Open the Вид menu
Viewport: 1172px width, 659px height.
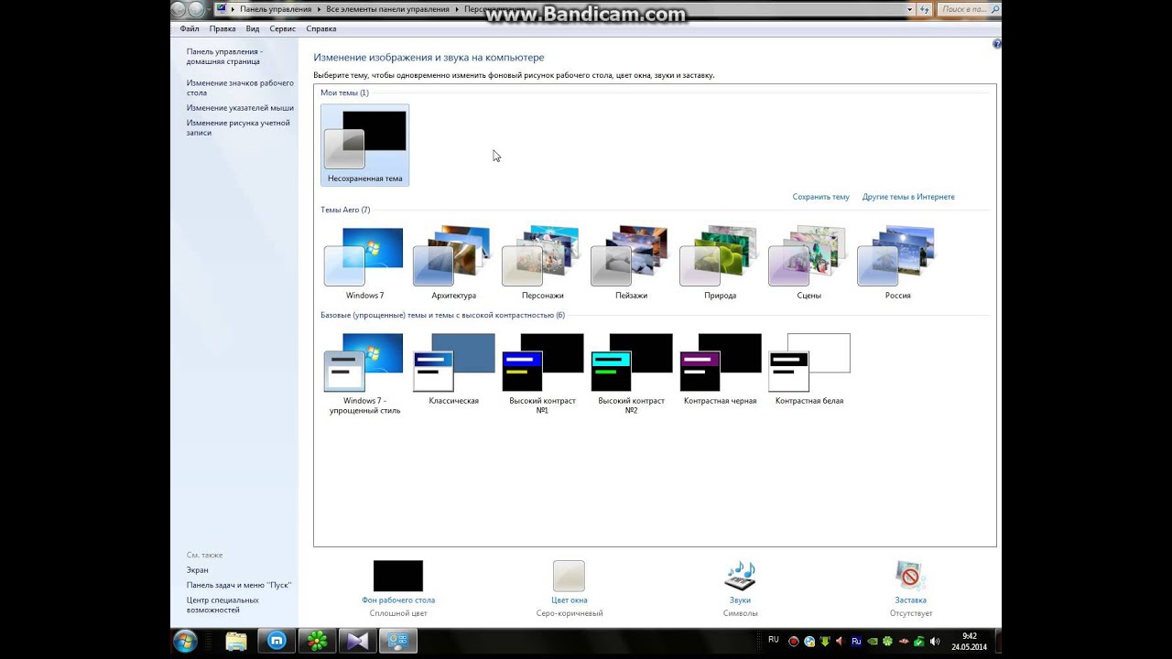253,29
